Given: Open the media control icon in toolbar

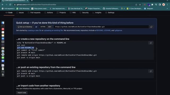Looking at the screenshot, I should point(156,5).
